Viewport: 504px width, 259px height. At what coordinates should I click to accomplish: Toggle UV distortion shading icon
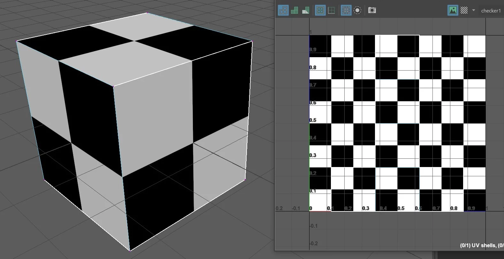306,10
